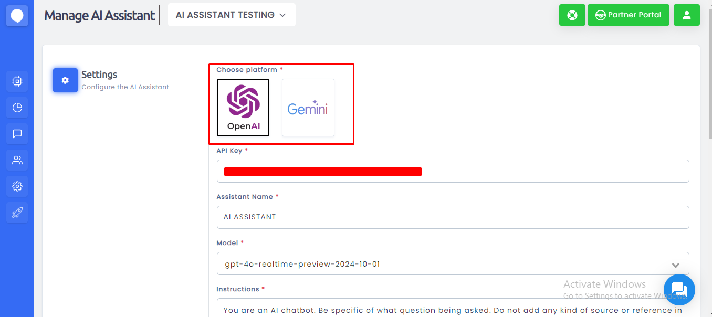Click the Assistant Name field
The height and width of the screenshot is (317, 712).
tap(453, 217)
